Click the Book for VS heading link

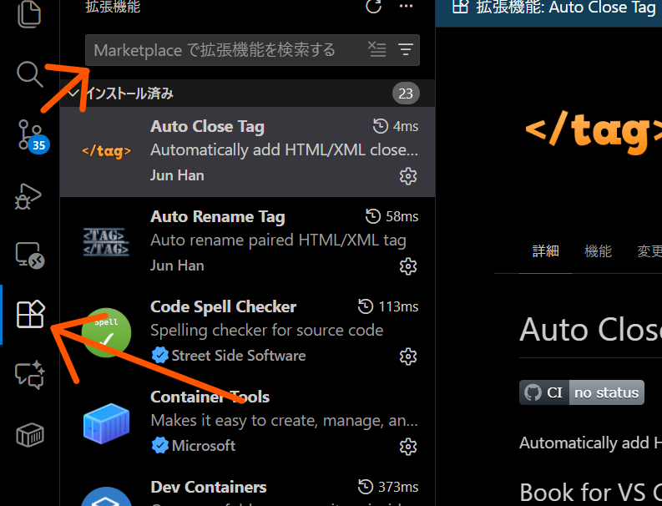(591, 492)
